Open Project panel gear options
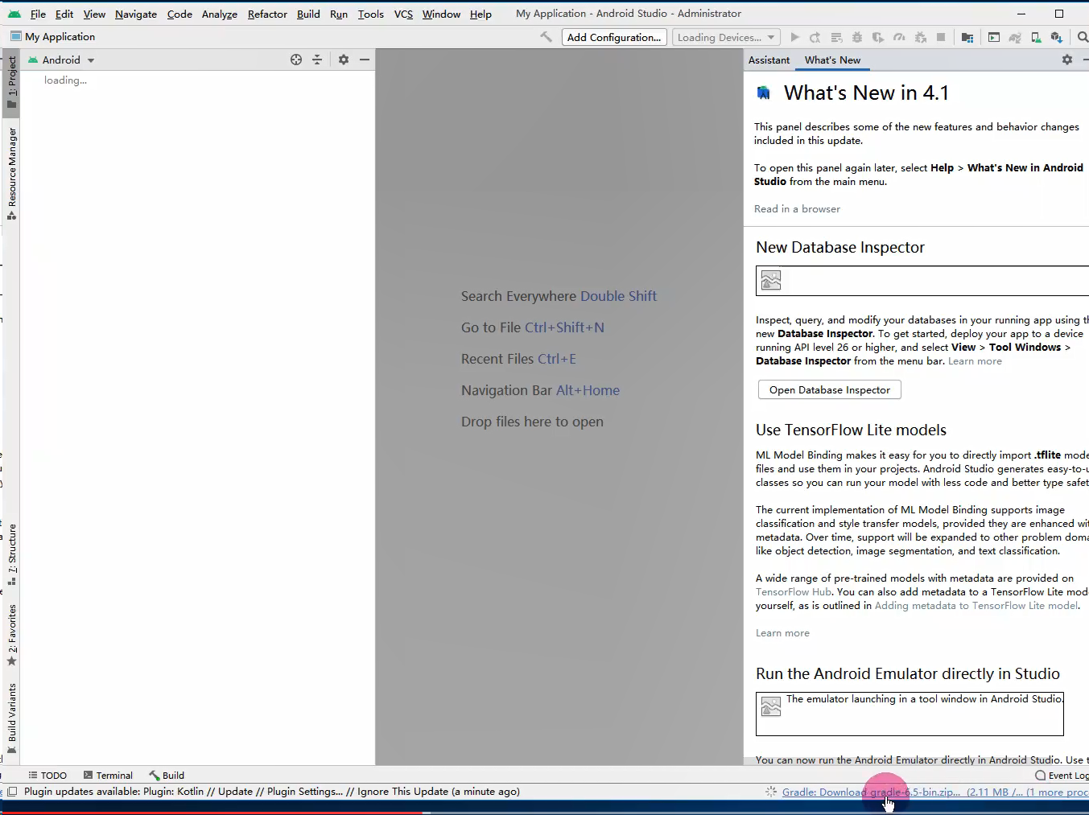1089x815 pixels. click(x=344, y=60)
